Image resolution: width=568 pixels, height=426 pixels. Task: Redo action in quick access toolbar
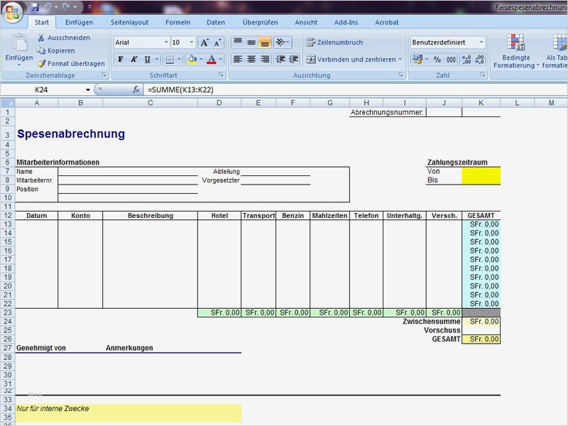point(67,6)
